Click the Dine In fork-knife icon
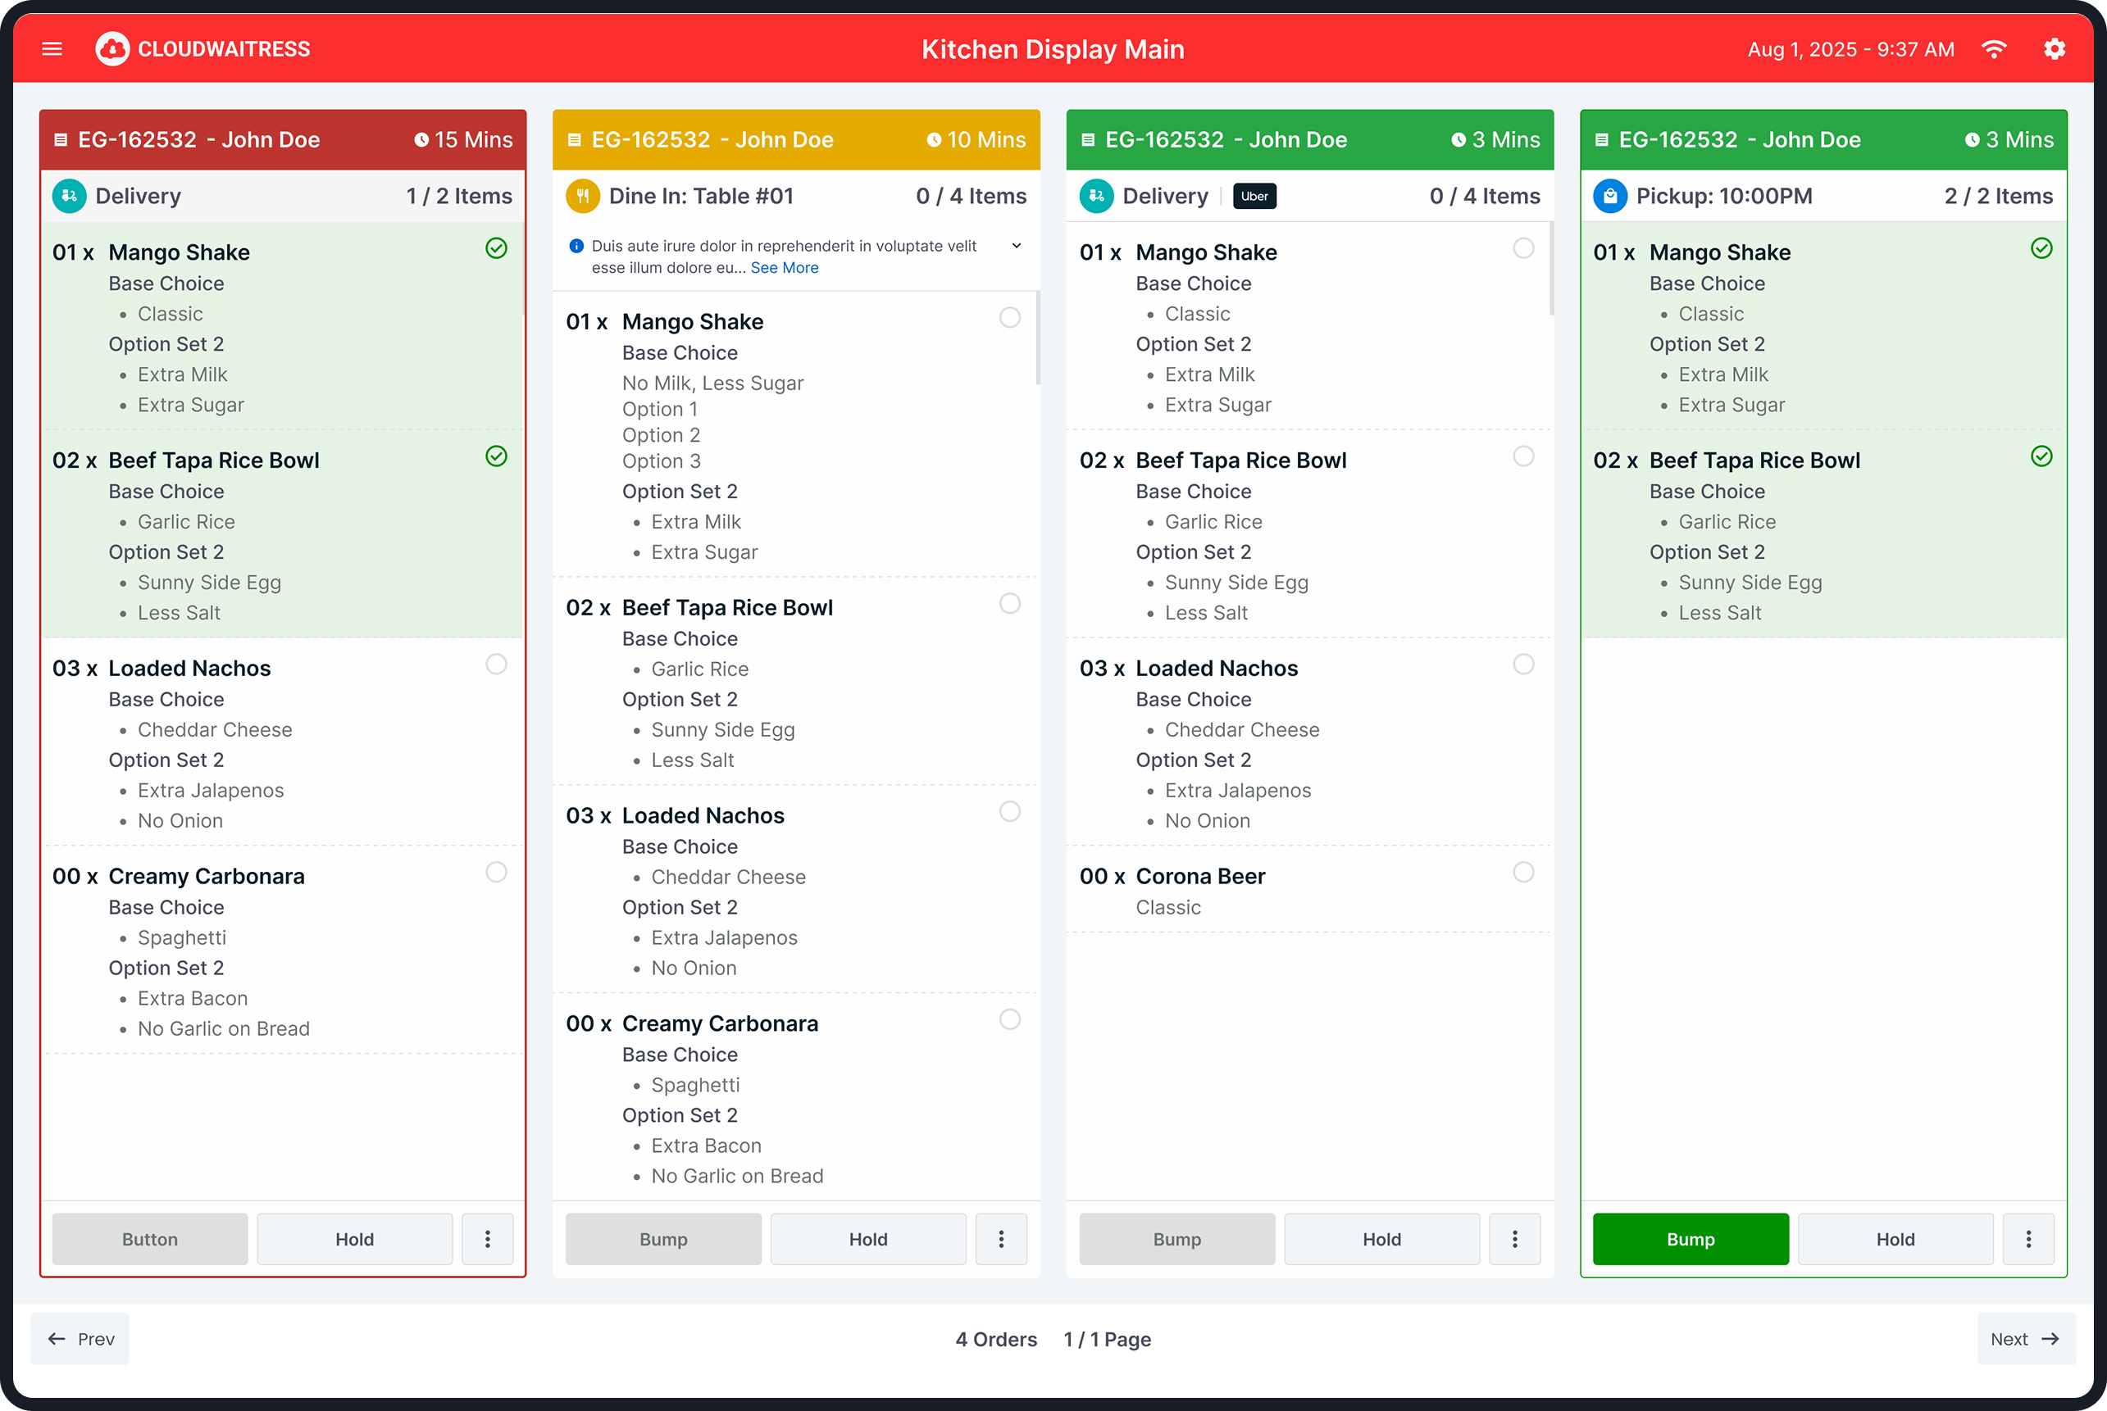Viewport: 2107px width, 1411px height. [583, 196]
